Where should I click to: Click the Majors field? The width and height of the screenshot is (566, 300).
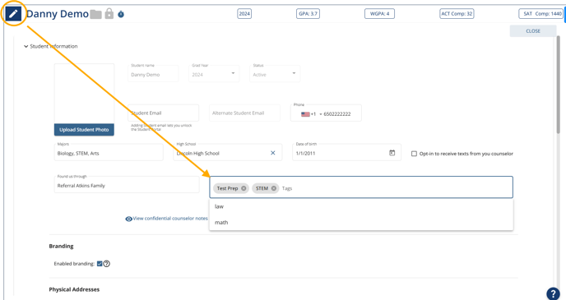(109, 152)
